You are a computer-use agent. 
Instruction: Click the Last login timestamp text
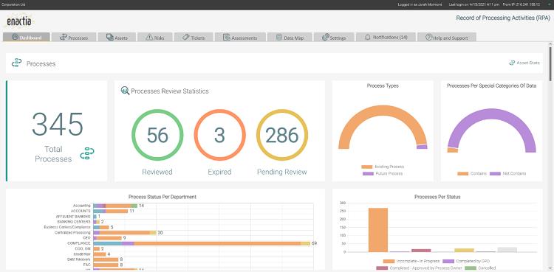473,4
